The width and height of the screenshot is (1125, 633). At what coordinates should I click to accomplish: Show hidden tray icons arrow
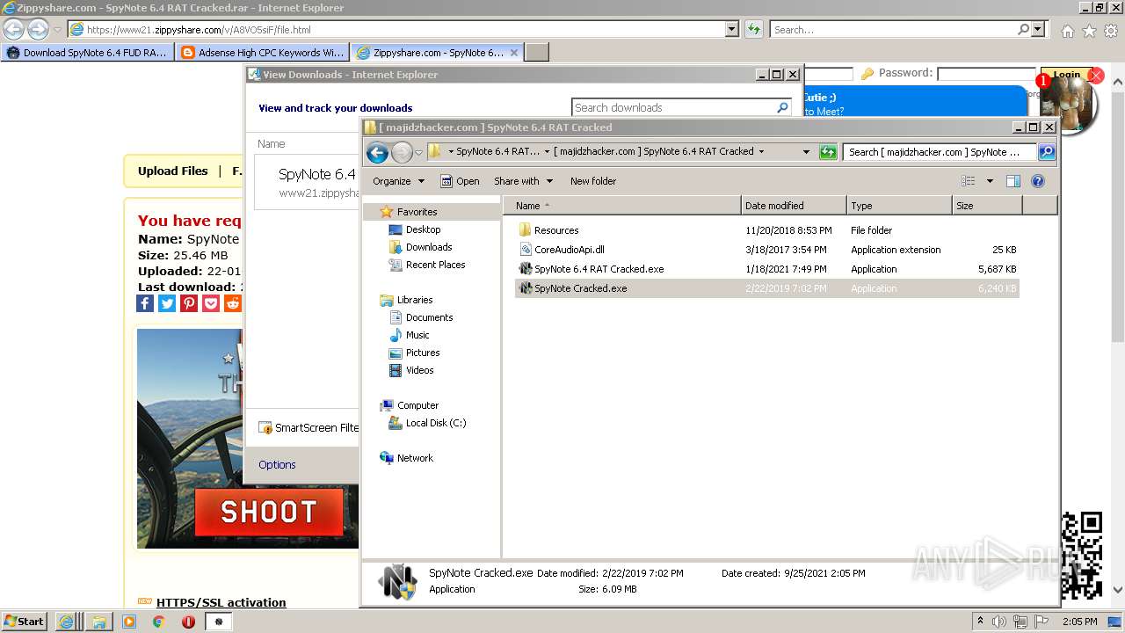tap(980, 622)
